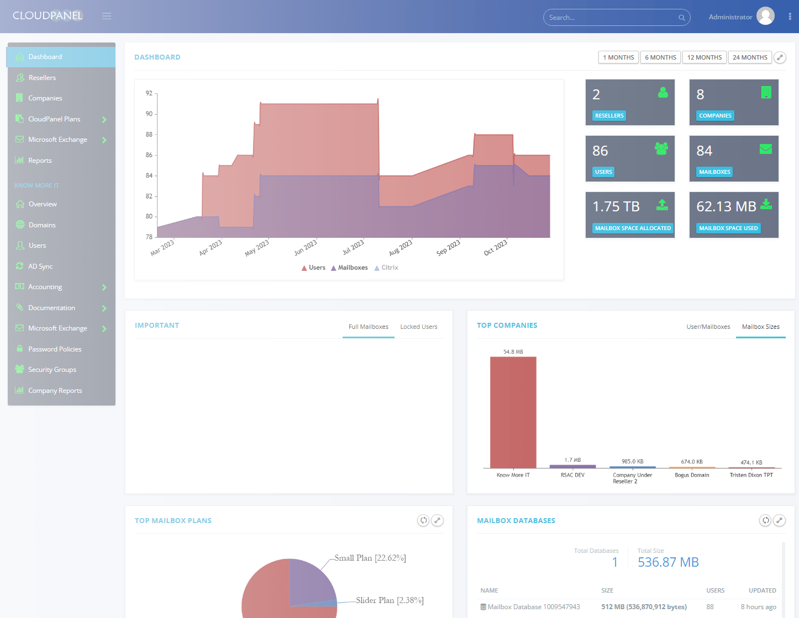Click the Domains globe icon
Viewport: 799px width, 618px height.
click(20, 225)
